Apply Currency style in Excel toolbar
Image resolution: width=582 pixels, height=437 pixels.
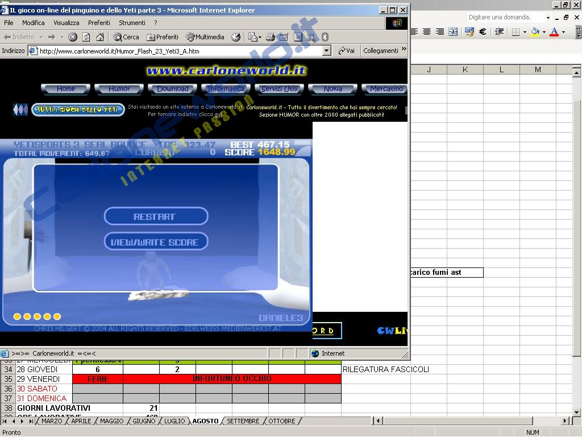[x=469, y=32]
